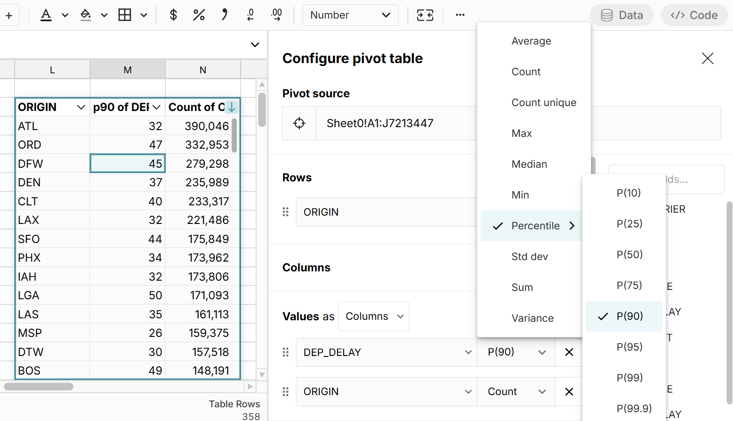Viewport: 733px width, 421px height.
Task: Apply percent number format
Action: pos(199,15)
